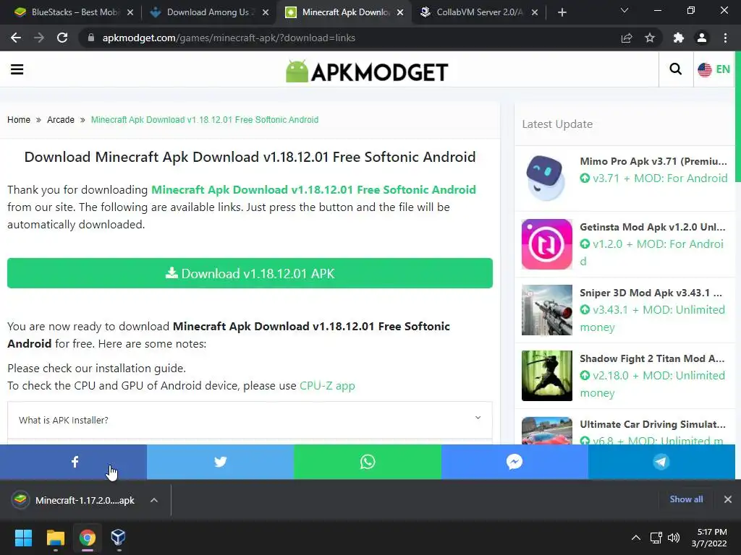Open Getinsta Mod Apk v1.2.0 title

coord(652,227)
